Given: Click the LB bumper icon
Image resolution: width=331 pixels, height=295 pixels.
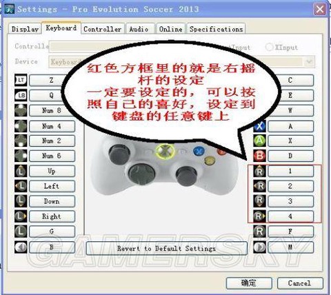Looking at the screenshot, I should [x=21, y=95].
